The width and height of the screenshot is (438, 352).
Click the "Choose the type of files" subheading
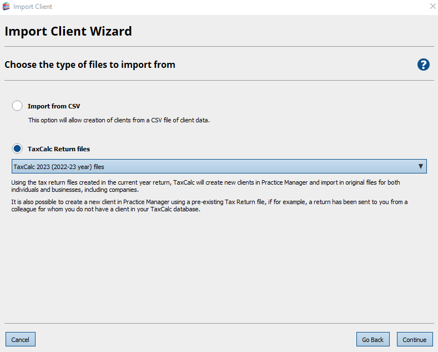[x=90, y=65]
